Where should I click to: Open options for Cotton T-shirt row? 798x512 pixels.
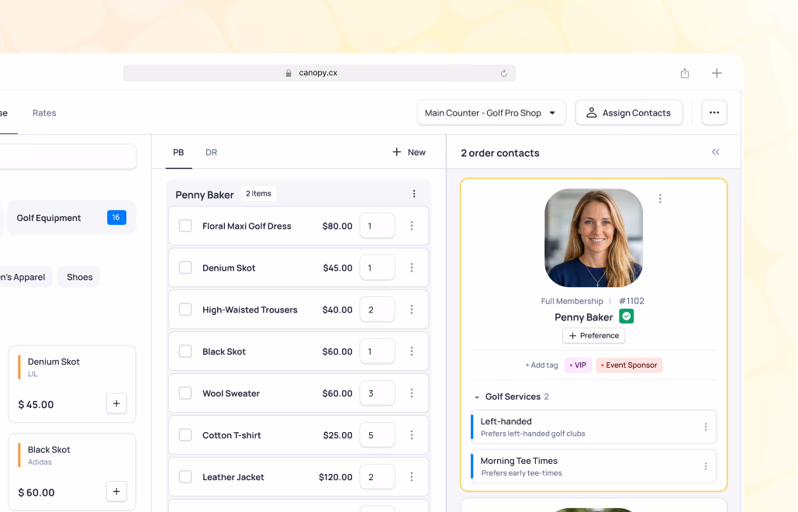tap(412, 435)
